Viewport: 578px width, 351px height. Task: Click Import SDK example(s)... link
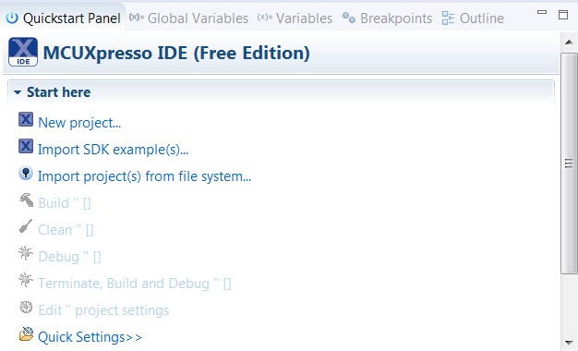pyautogui.click(x=114, y=150)
